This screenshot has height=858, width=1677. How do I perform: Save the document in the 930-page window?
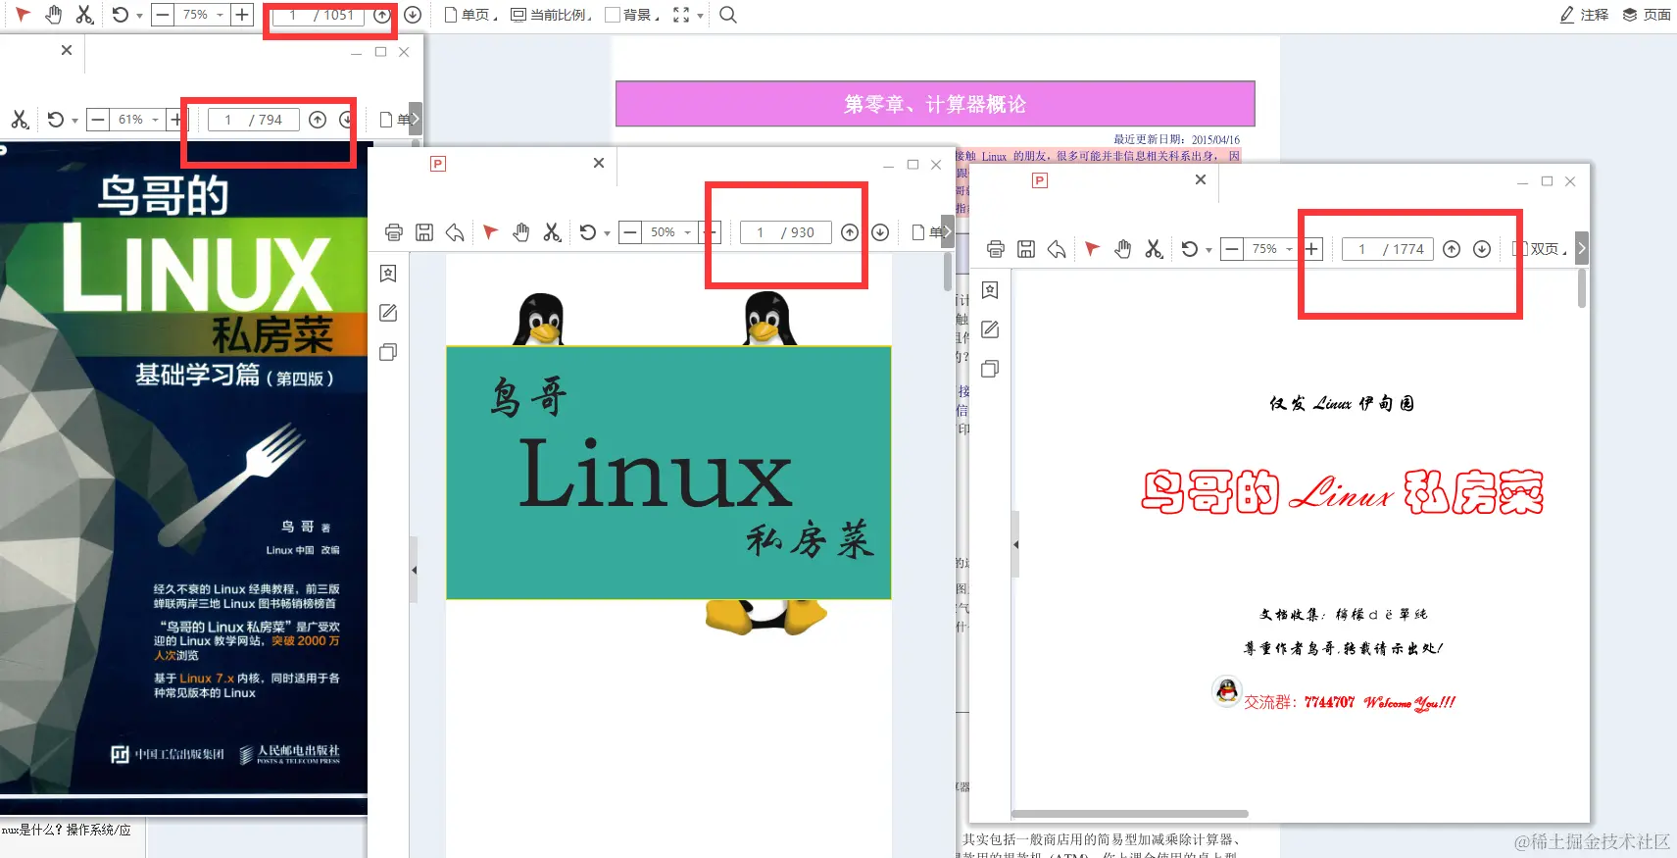click(x=424, y=232)
